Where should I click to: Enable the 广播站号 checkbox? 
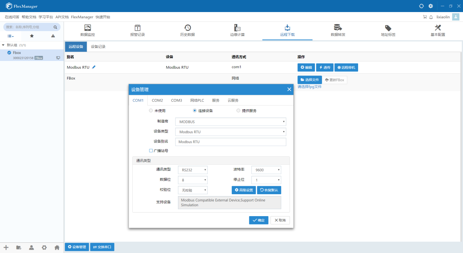[x=151, y=150]
